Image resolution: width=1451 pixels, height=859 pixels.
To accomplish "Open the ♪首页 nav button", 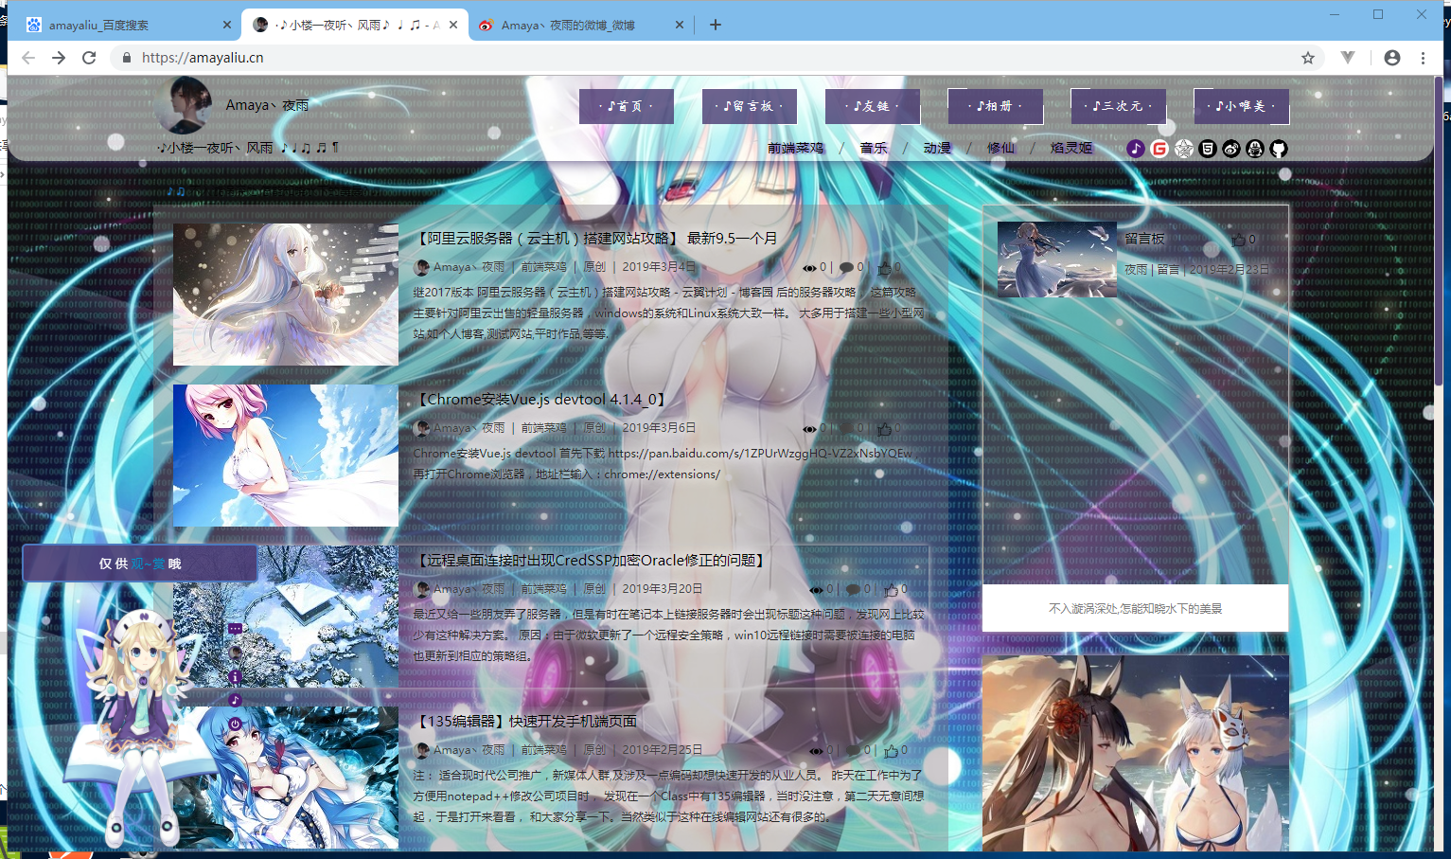I will [x=627, y=106].
